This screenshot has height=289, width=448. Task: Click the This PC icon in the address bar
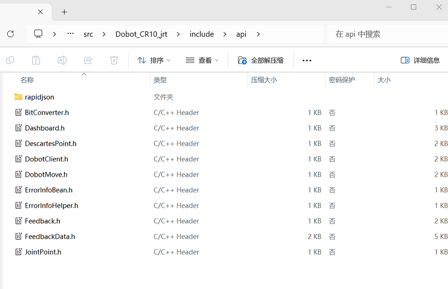coord(38,34)
